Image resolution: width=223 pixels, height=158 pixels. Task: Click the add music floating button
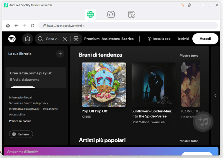tap(203, 122)
